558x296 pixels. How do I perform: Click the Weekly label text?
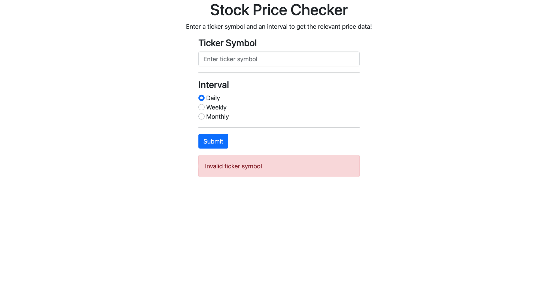pyautogui.click(x=216, y=107)
